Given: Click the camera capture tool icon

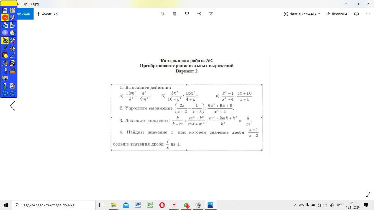Looking at the screenshot, I should pyautogui.click(x=5, y=78).
